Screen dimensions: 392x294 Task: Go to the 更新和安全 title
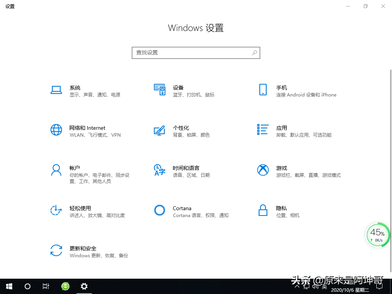coord(83,248)
